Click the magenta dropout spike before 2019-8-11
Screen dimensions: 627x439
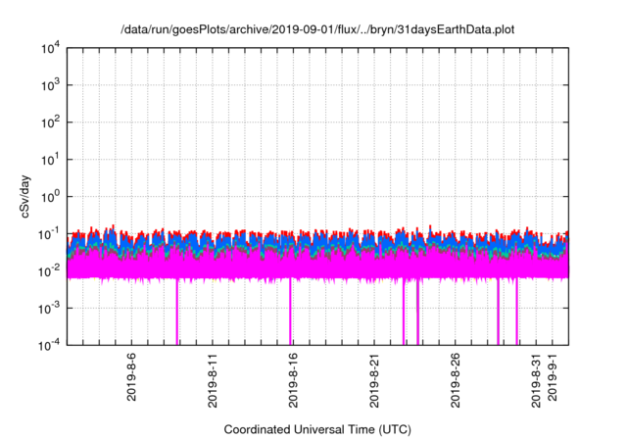pyautogui.click(x=177, y=312)
